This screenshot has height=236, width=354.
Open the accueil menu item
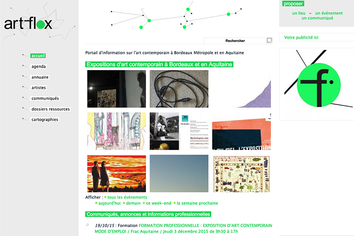38,56
